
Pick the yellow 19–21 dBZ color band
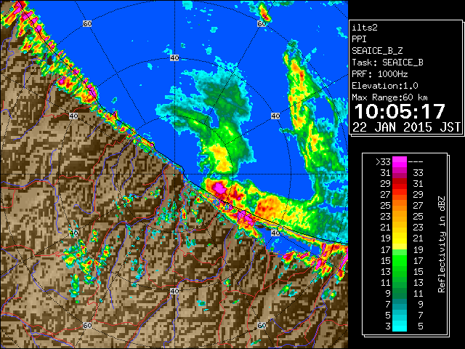pyautogui.click(x=400, y=238)
